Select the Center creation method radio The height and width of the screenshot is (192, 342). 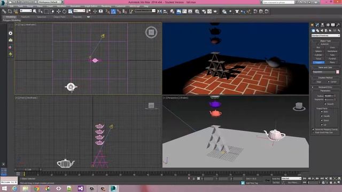pyautogui.click(x=329, y=82)
